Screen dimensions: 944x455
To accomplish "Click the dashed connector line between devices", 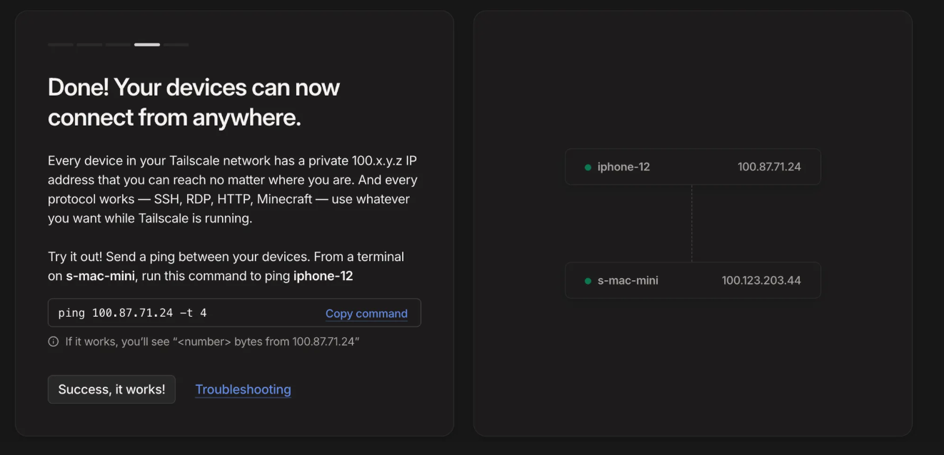I will tap(692, 223).
